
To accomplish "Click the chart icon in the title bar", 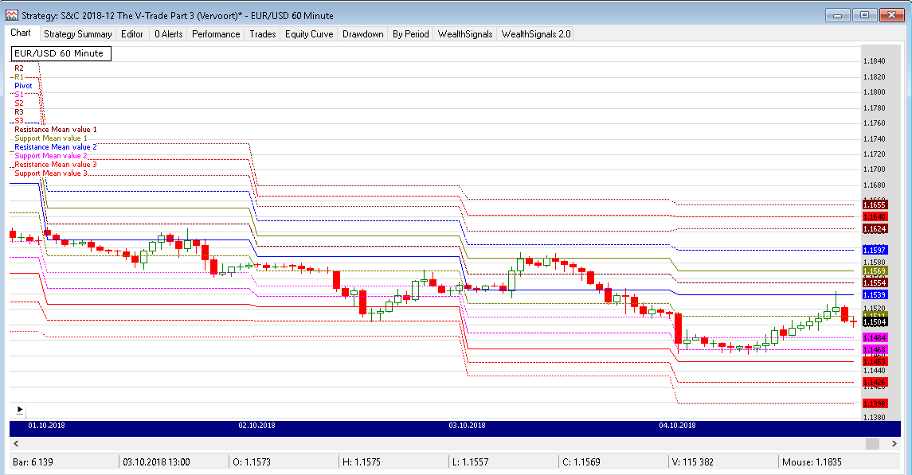I will click(x=12, y=15).
